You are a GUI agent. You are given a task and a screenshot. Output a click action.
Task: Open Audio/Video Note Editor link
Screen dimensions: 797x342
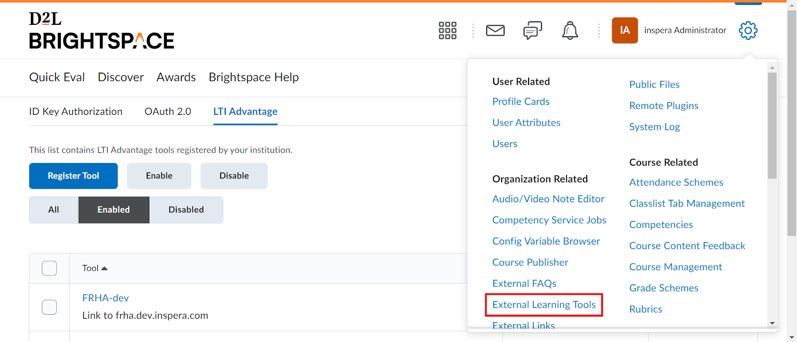tap(548, 199)
